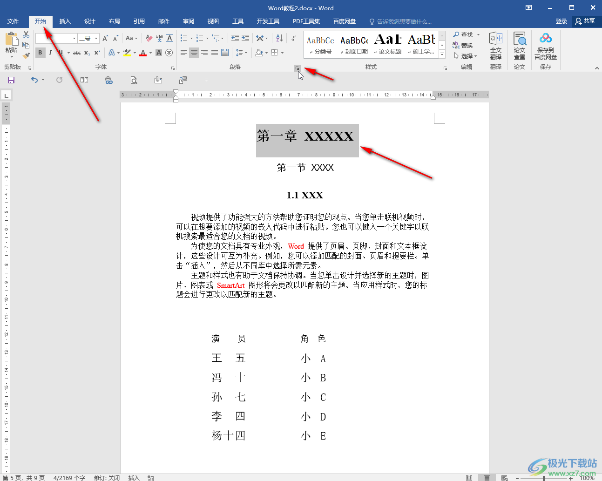
Task: Switch to the 插入 Insert tab
Action: tap(65, 21)
